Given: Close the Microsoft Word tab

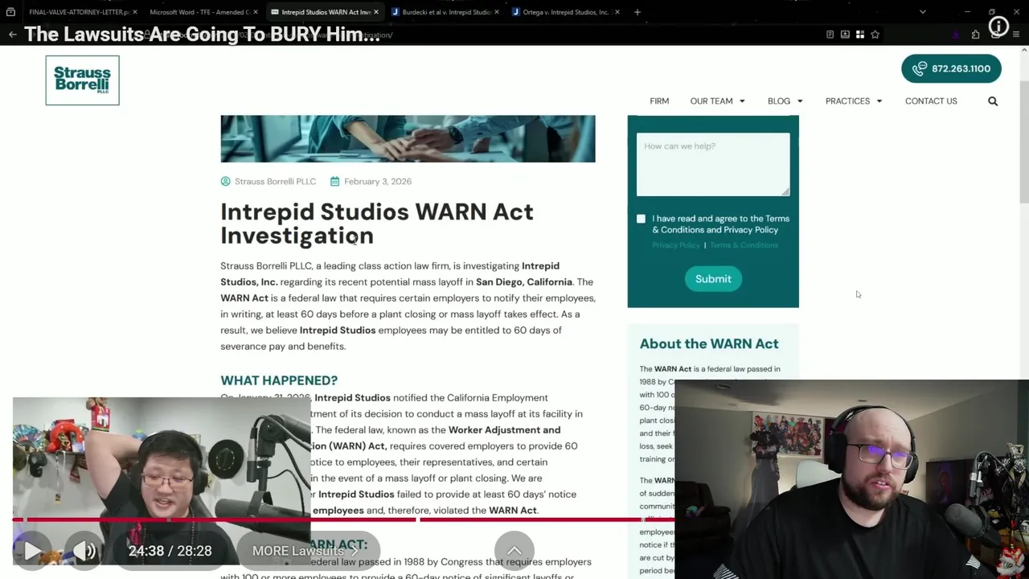Looking at the screenshot, I should pyautogui.click(x=255, y=12).
